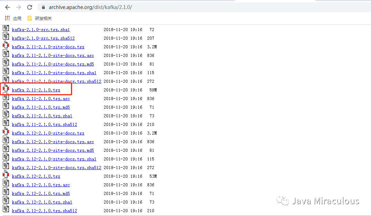Click the 应用 apps bookmark label

tap(17, 19)
